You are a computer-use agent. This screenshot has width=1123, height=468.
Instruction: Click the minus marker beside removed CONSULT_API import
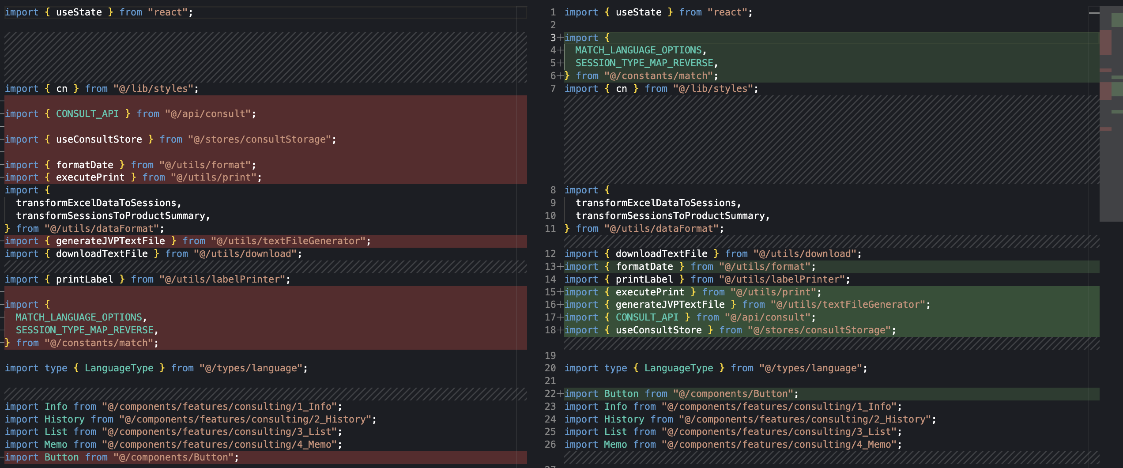point(2,114)
